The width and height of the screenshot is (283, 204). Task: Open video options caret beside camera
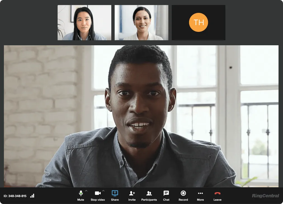(x=103, y=191)
